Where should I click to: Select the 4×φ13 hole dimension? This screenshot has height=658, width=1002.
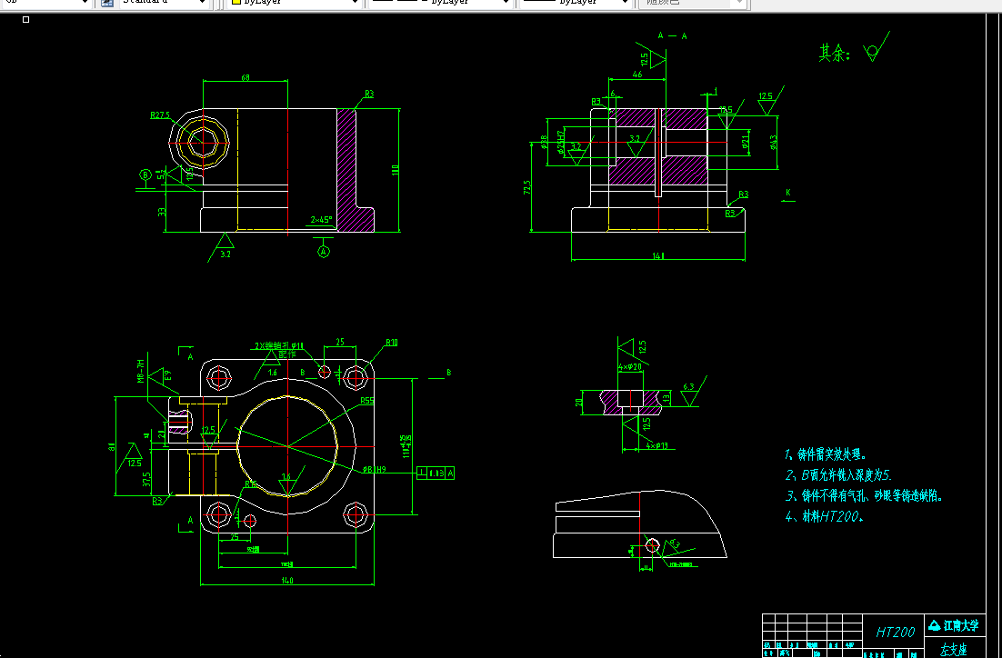click(656, 445)
